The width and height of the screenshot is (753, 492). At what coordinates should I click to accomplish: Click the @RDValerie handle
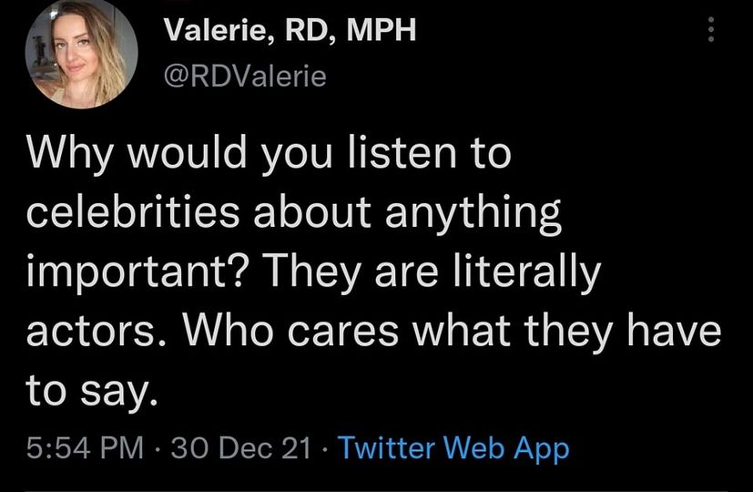coord(243,76)
